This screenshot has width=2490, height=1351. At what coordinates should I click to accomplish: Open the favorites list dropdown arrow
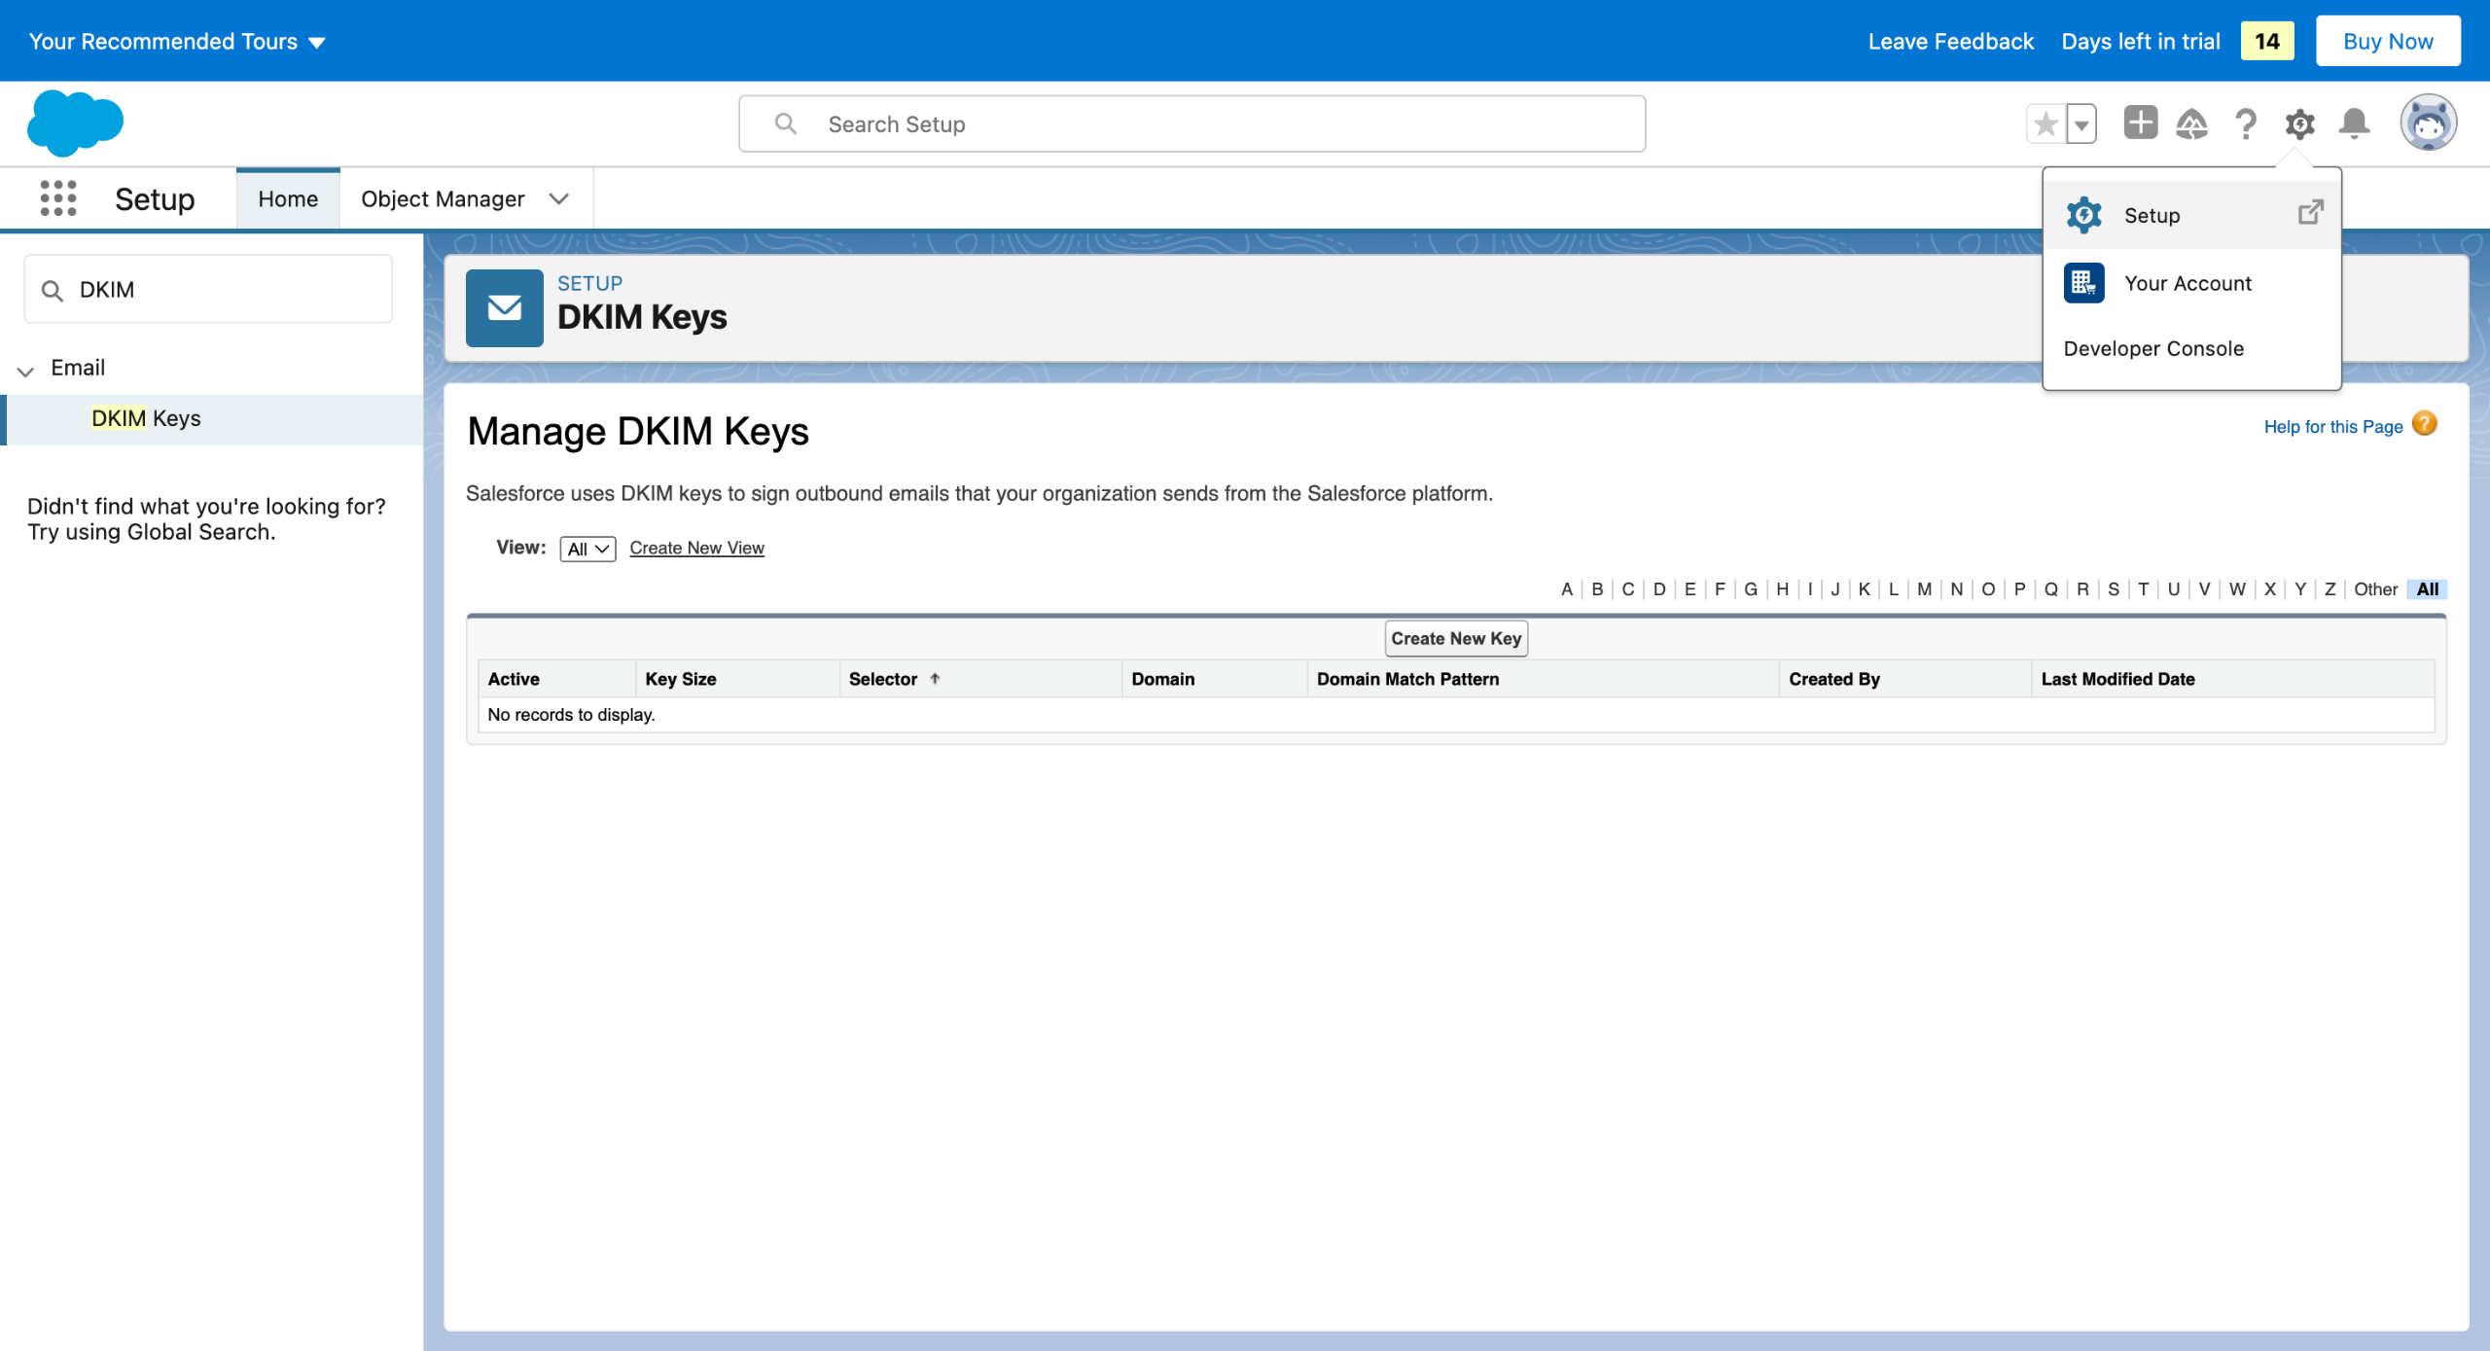pos(2081,124)
